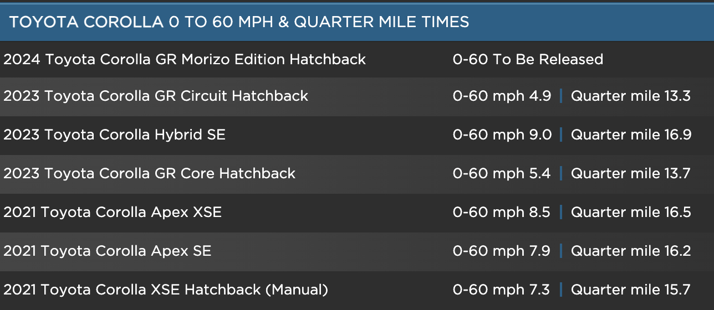Image resolution: width=714 pixels, height=310 pixels.
Task: Click the 0-60 mph 8.5 value
Action: pyautogui.click(x=502, y=212)
